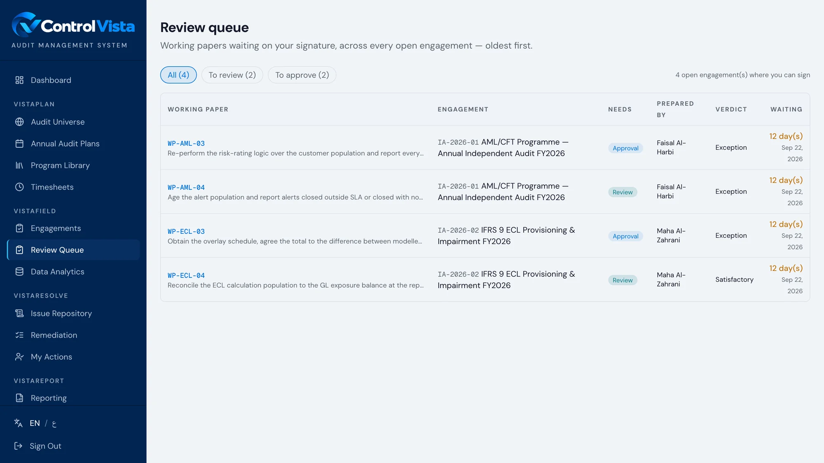Click Sign Out label
The image size is (824, 463).
[x=45, y=446]
